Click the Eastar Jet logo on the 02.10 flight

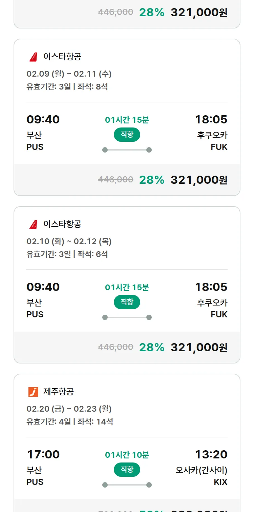[33, 224]
